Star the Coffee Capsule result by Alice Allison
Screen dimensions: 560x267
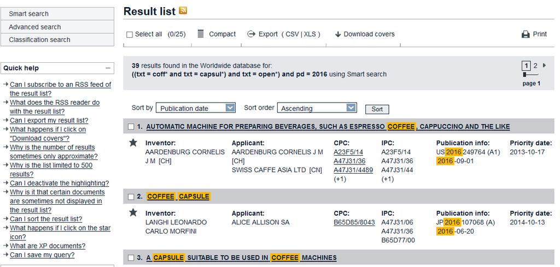coord(133,213)
